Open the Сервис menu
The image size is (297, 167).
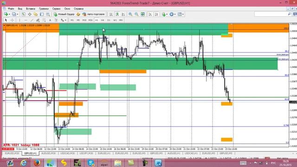[x=56, y=9]
